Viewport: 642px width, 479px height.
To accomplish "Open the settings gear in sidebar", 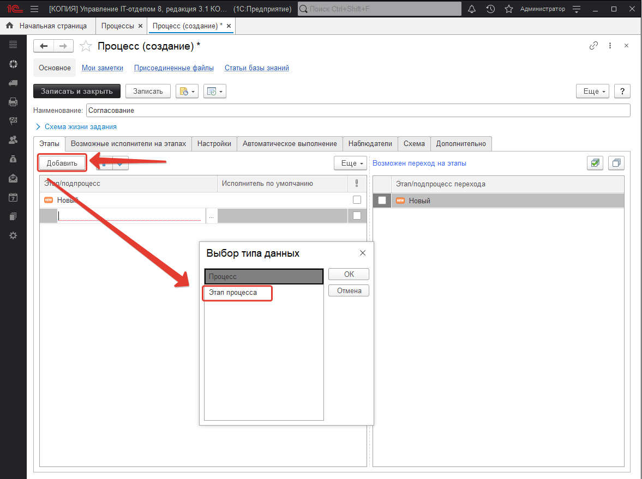I will 13,235.
